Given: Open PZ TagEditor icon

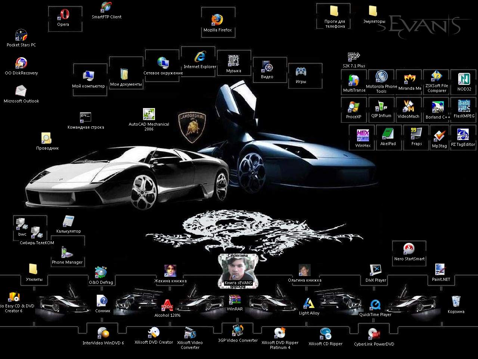Looking at the screenshot, I should click(463, 135).
